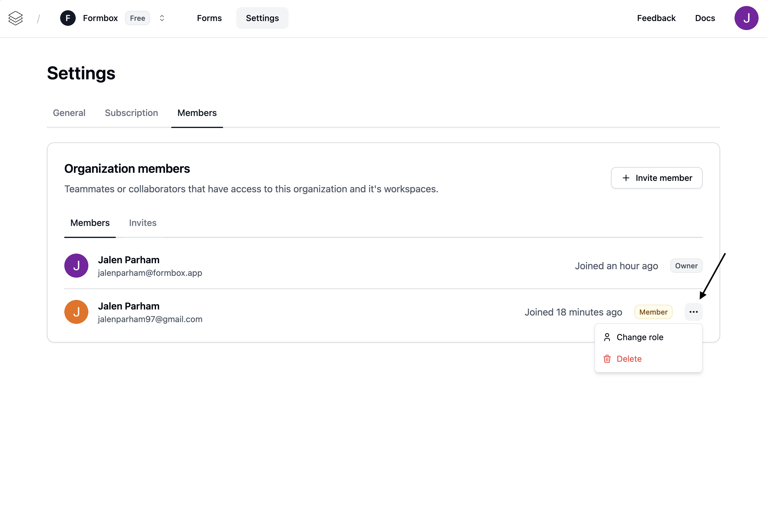Viewport: 767px width, 512px height.
Task: Switch to the General settings tab
Action: coord(69,113)
